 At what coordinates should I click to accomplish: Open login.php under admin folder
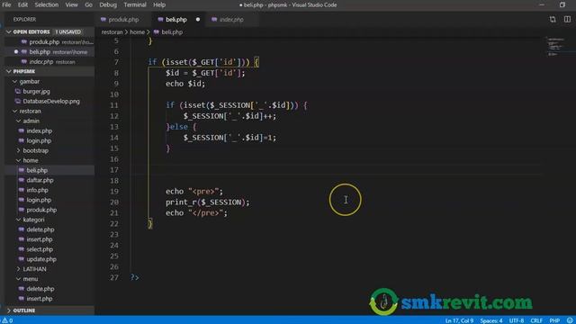click(x=39, y=140)
